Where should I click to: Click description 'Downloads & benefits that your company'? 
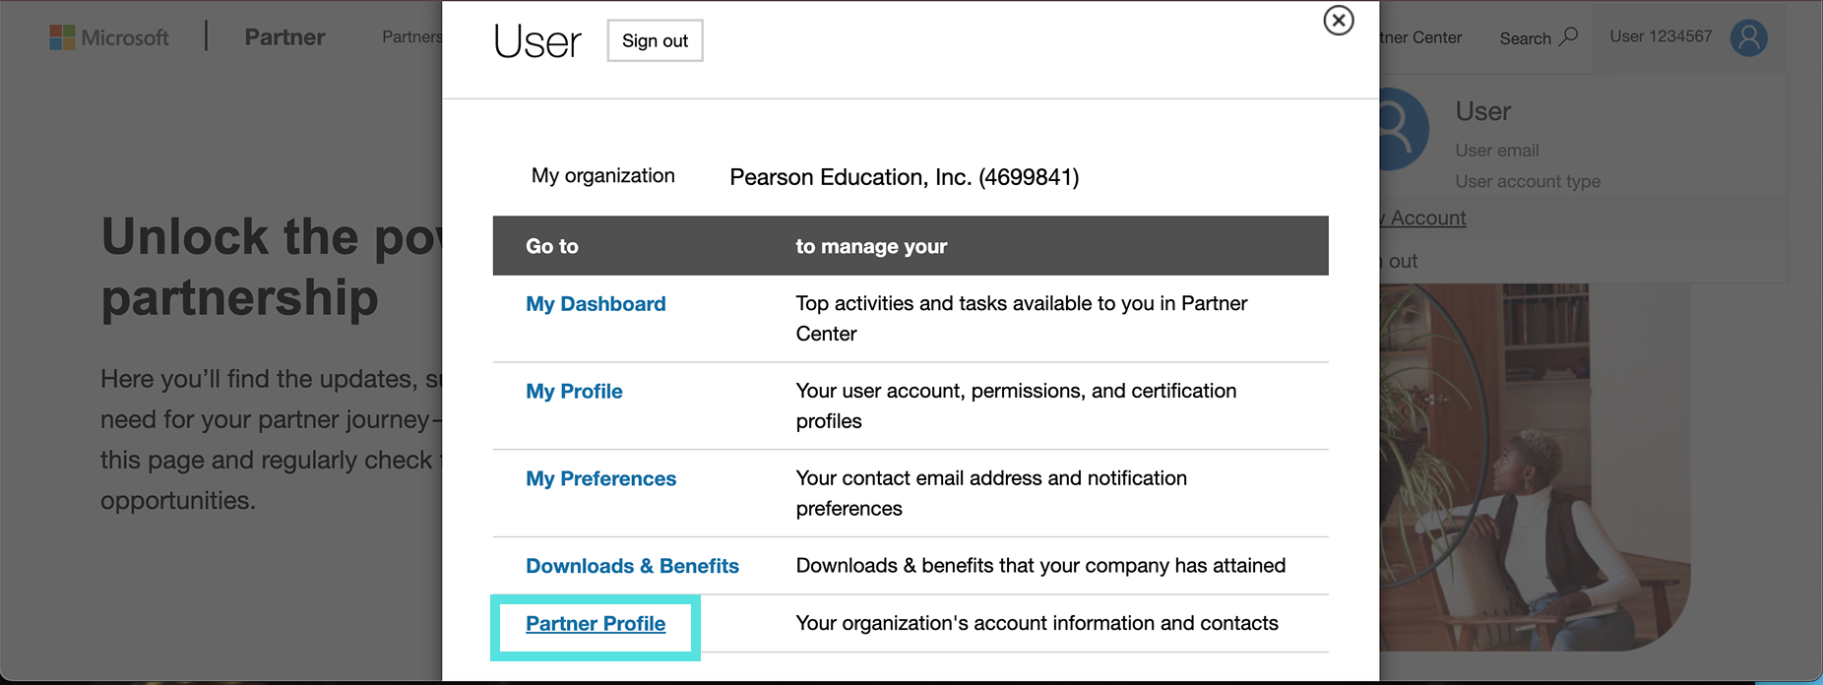tap(1040, 566)
